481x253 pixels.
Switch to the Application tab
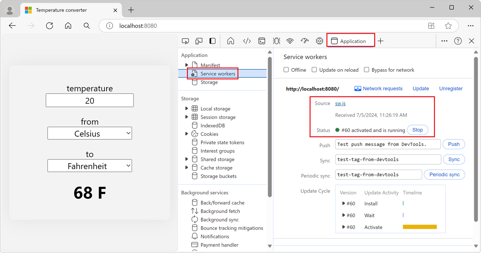350,41
